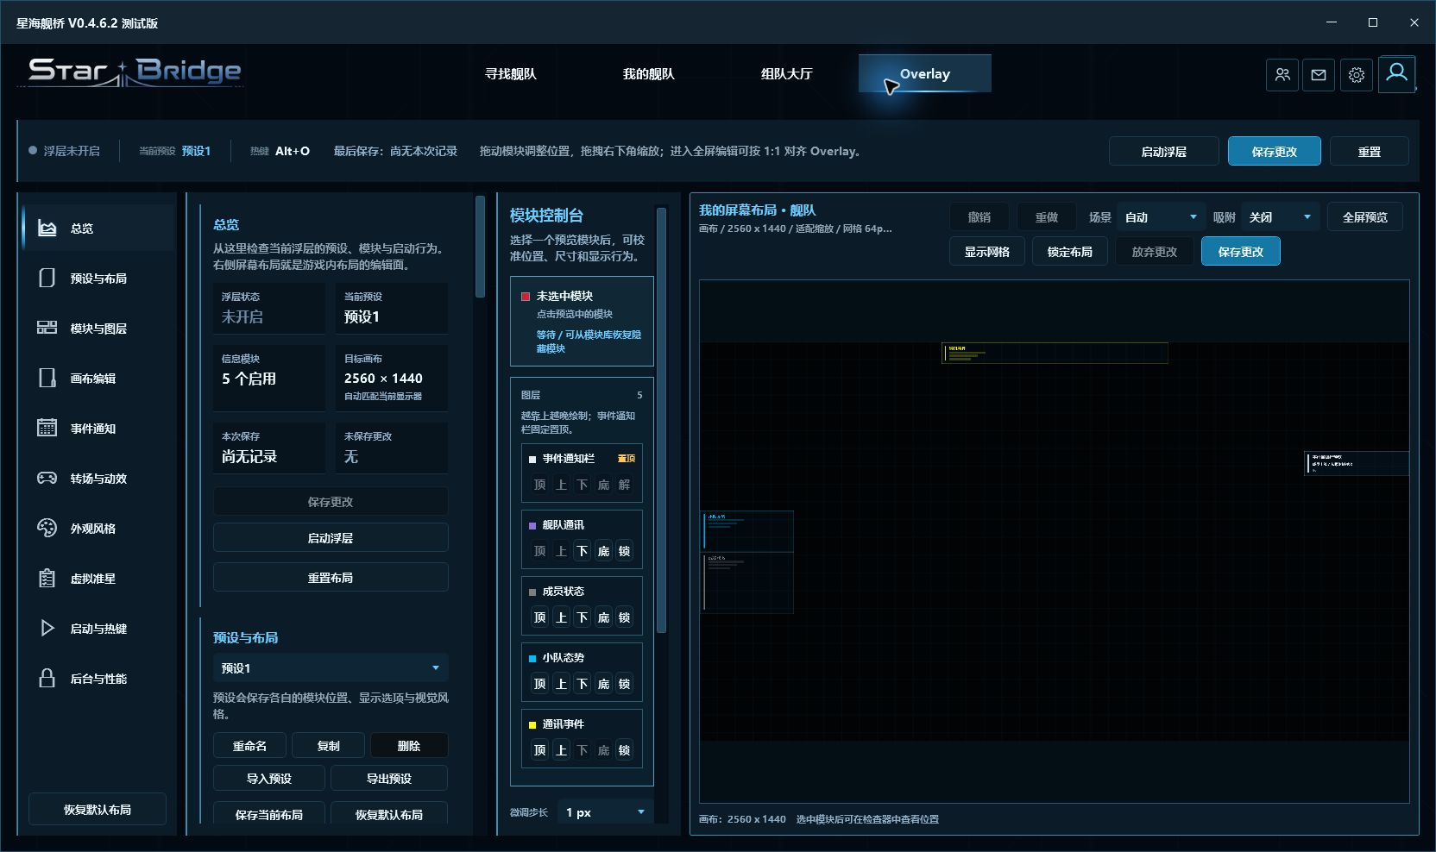Open 转场与动效 in the sidebar
Viewport: 1436px width, 852px height.
click(98, 478)
